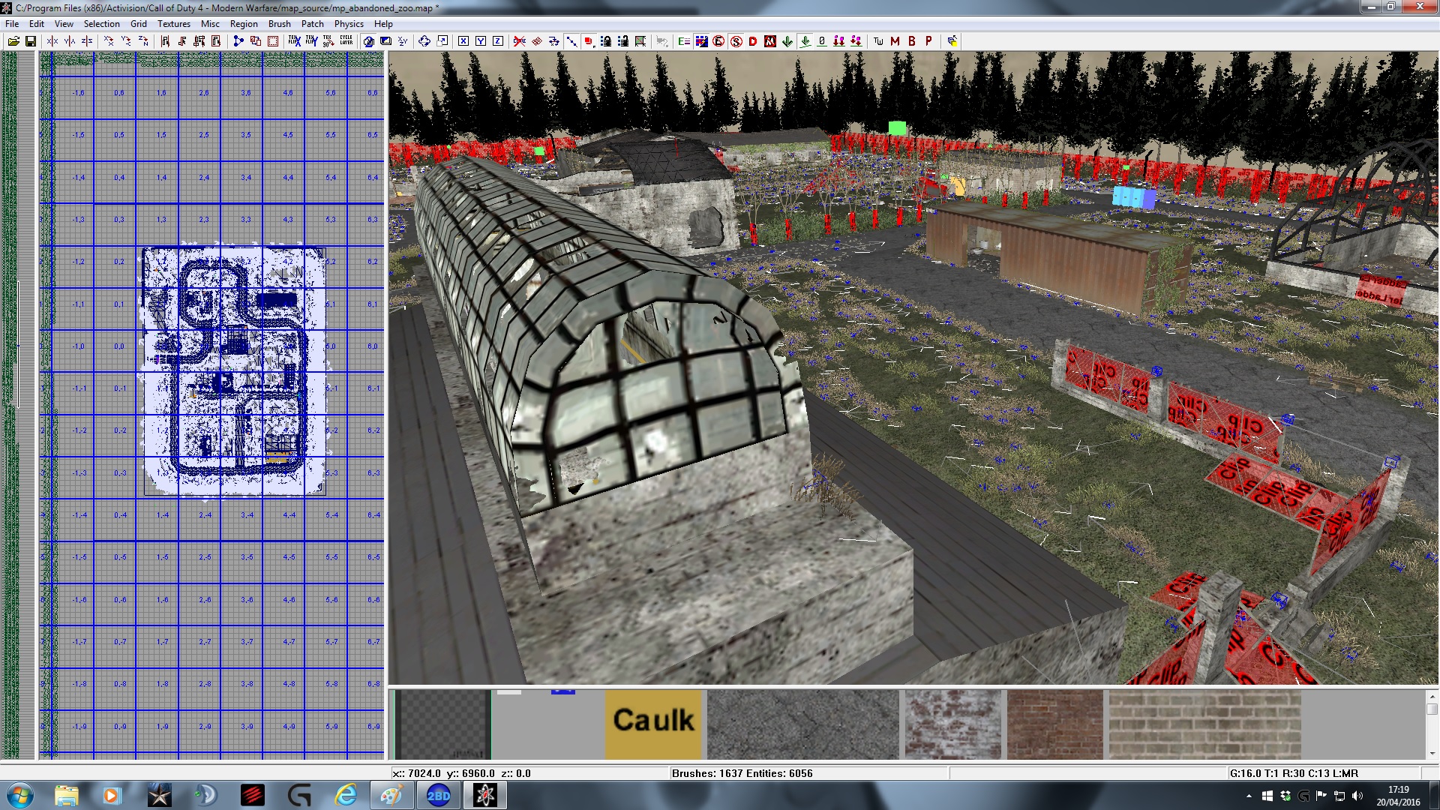
Task: Select the weathered white brick texture
Action: (x=953, y=724)
